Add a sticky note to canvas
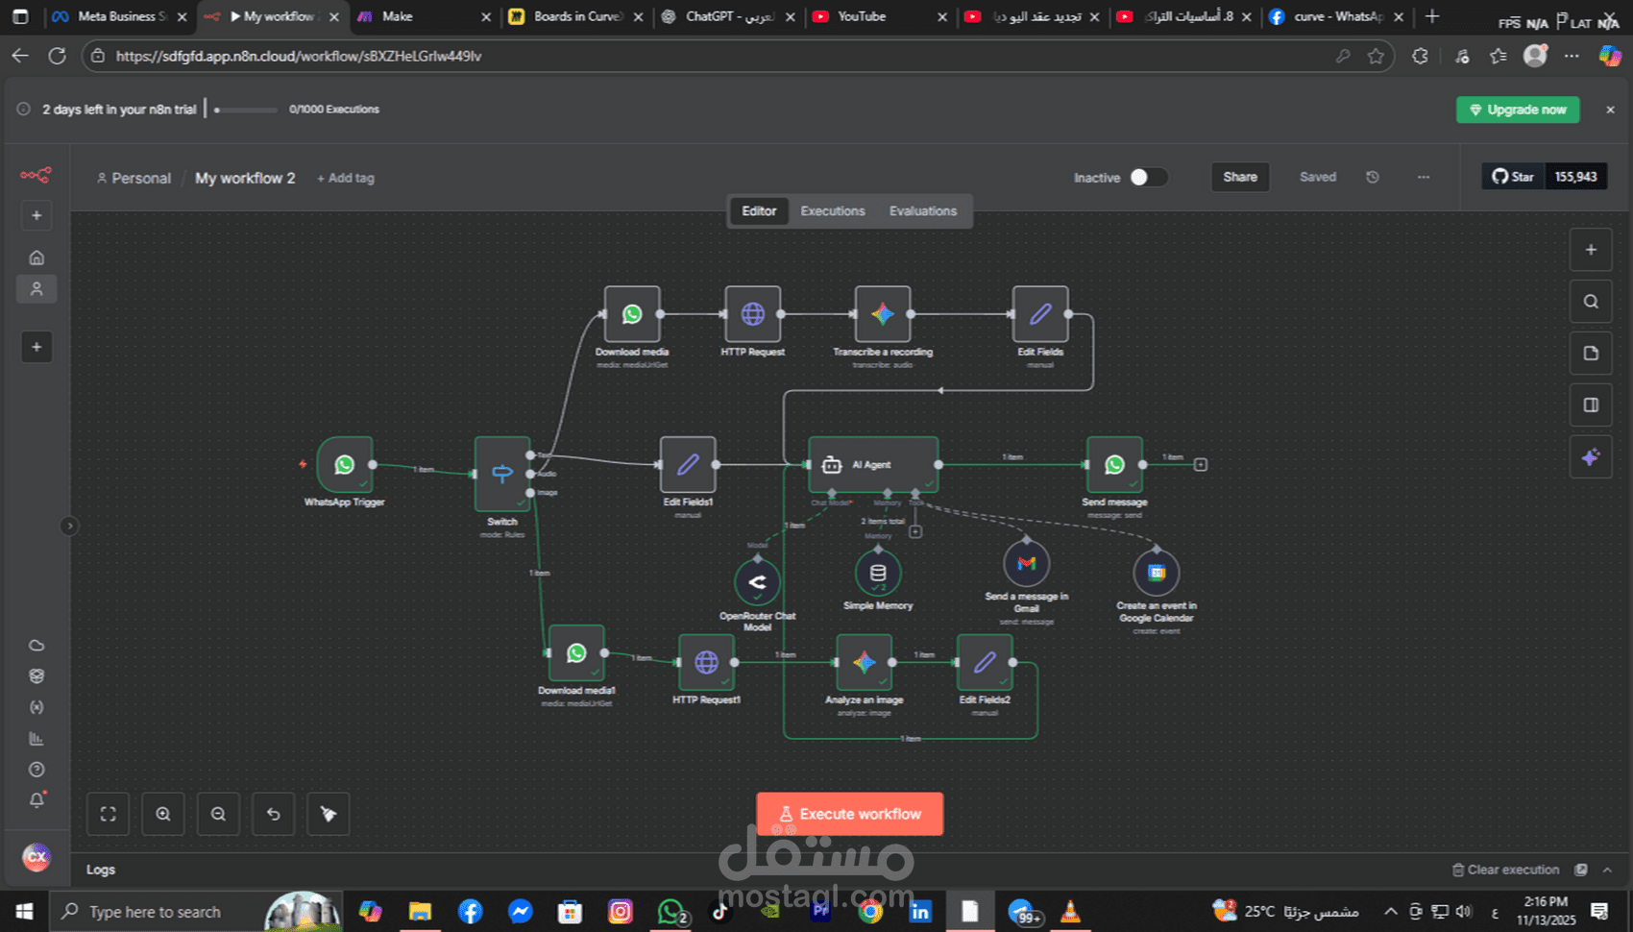 [1591, 354]
